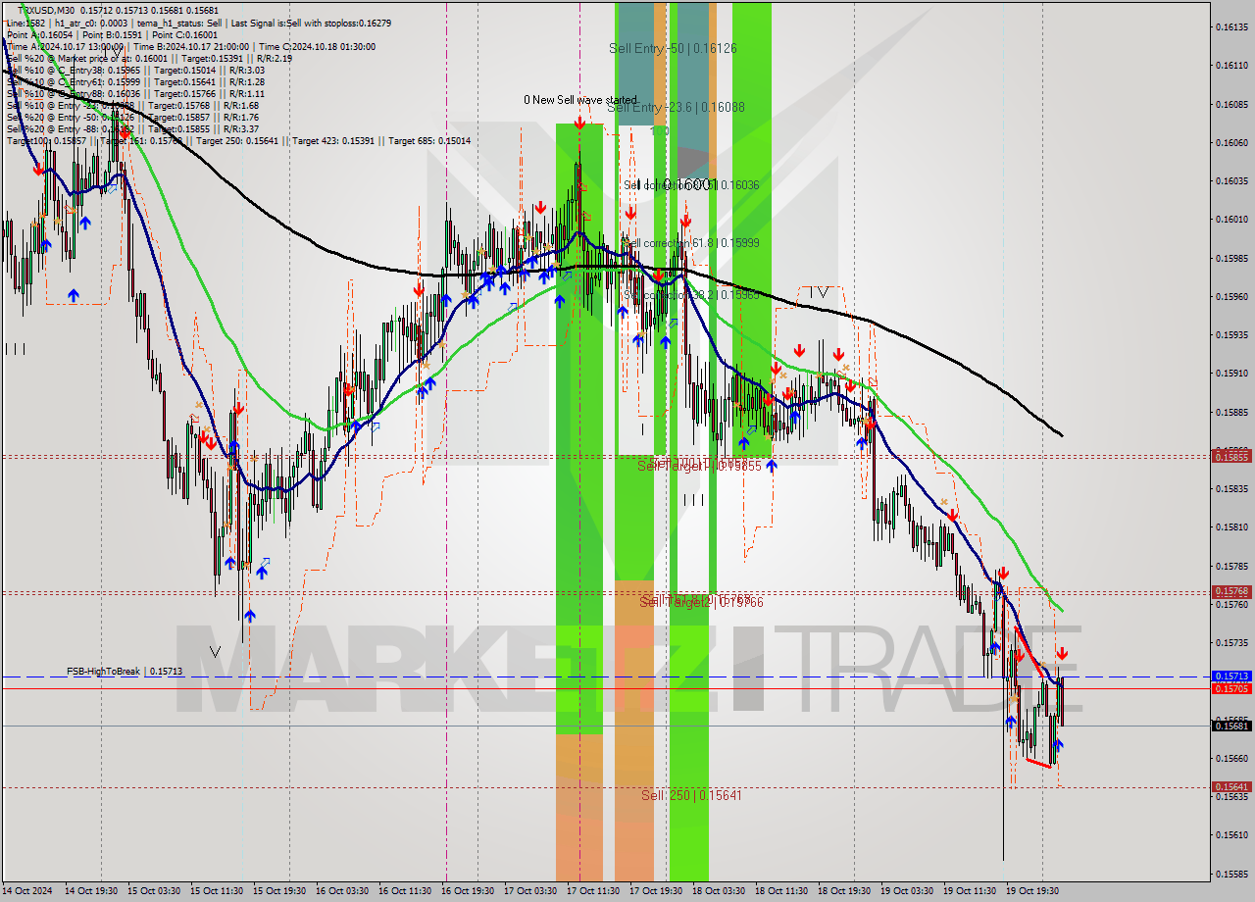Click the red 0.15855 price tag
The image size is (1255, 902).
[1231, 457]
